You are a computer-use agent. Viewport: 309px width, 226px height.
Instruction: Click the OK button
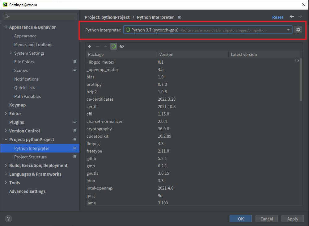point(241,219)
